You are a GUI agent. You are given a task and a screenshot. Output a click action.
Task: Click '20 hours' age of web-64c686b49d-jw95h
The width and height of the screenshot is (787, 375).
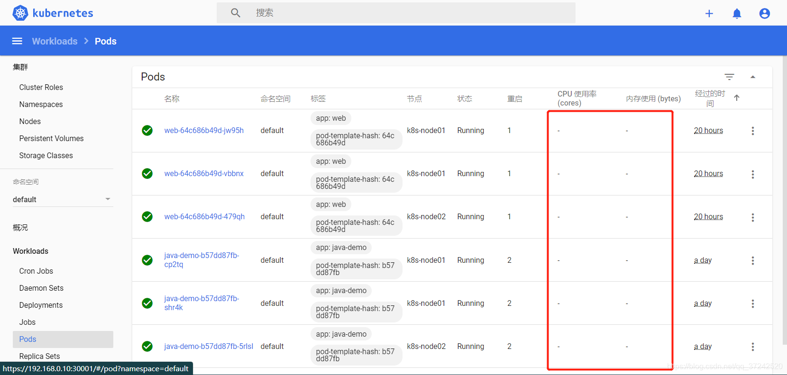coord(708,130)
